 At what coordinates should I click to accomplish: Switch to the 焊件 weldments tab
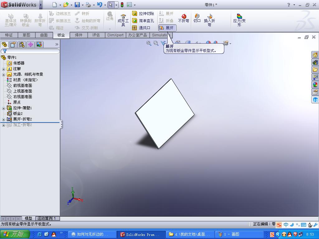point(79,35)
